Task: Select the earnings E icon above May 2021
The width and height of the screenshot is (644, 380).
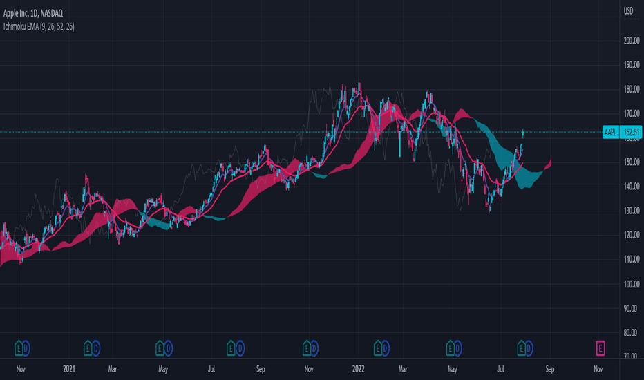Action: (160, 348)
